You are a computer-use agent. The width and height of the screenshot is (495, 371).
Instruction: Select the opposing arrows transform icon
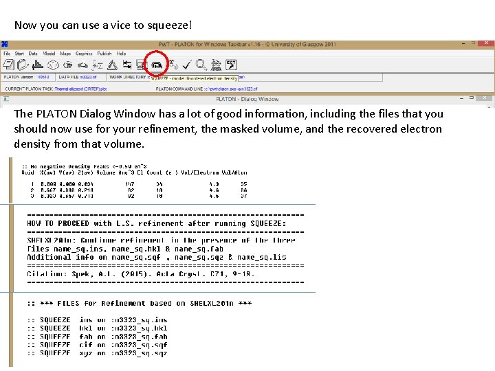pyautogui.click(x=127, y=65)
